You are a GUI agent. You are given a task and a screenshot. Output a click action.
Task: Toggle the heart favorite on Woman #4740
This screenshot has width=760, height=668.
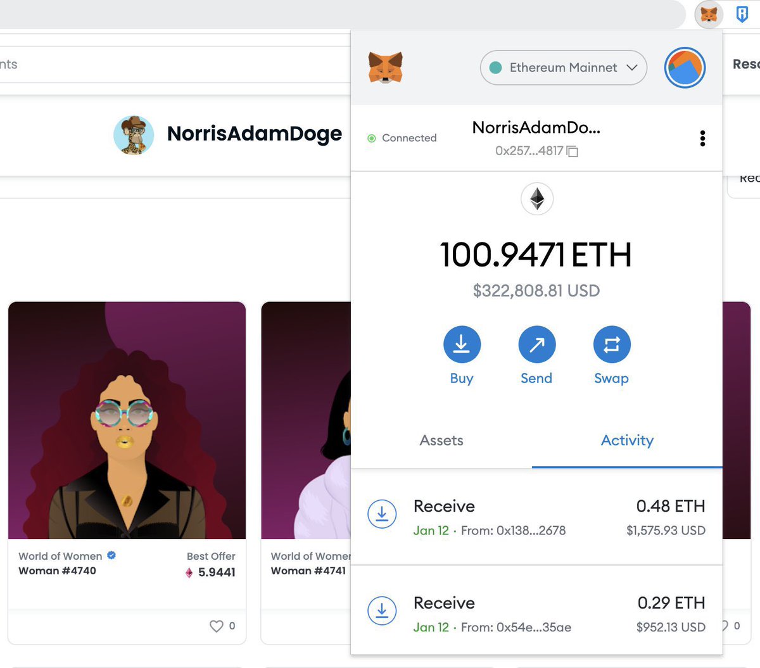[x=215, y=626]
